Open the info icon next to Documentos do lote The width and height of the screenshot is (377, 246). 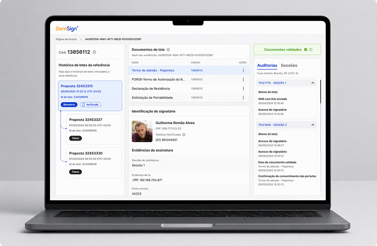[x=168, y=49]
